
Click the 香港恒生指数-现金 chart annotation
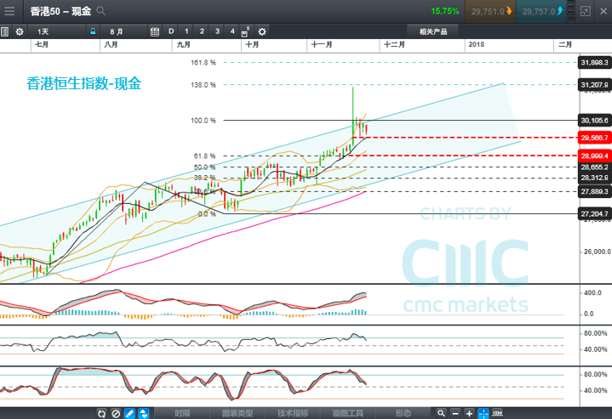(84, 83)
